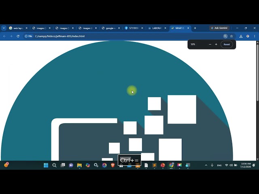Image resolution: width=259 pixels, height=194 pixels.
Task: Open the Chrome profile avatar menu
Action: (248, 36)
